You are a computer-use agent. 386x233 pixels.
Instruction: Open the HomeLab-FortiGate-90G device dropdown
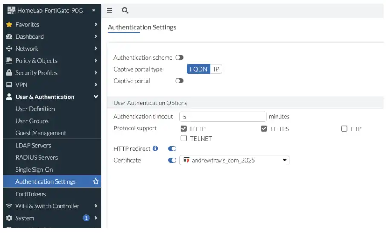pos(93,10)
